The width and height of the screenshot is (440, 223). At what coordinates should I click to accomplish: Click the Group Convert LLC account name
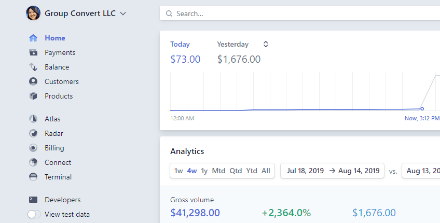(x=80, y=13)
